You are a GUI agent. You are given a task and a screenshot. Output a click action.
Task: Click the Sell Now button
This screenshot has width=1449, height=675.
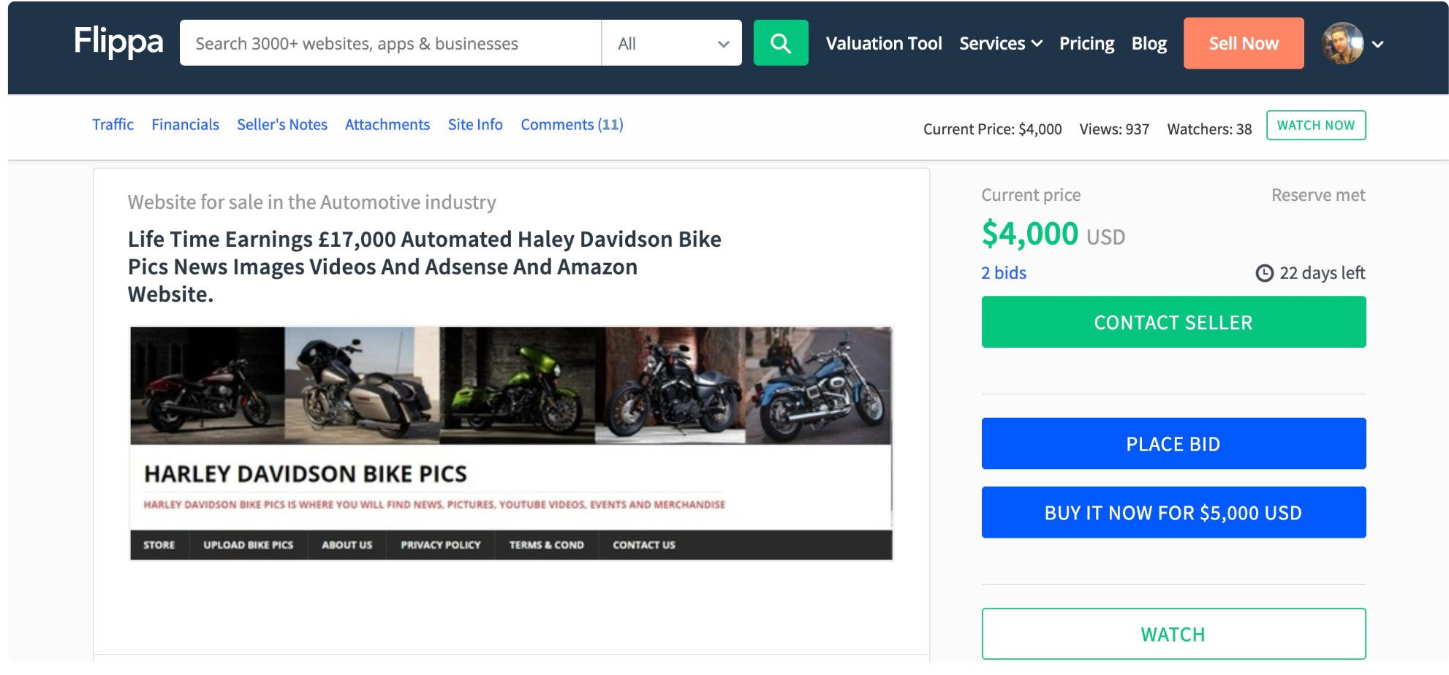tap(1243, 43)
